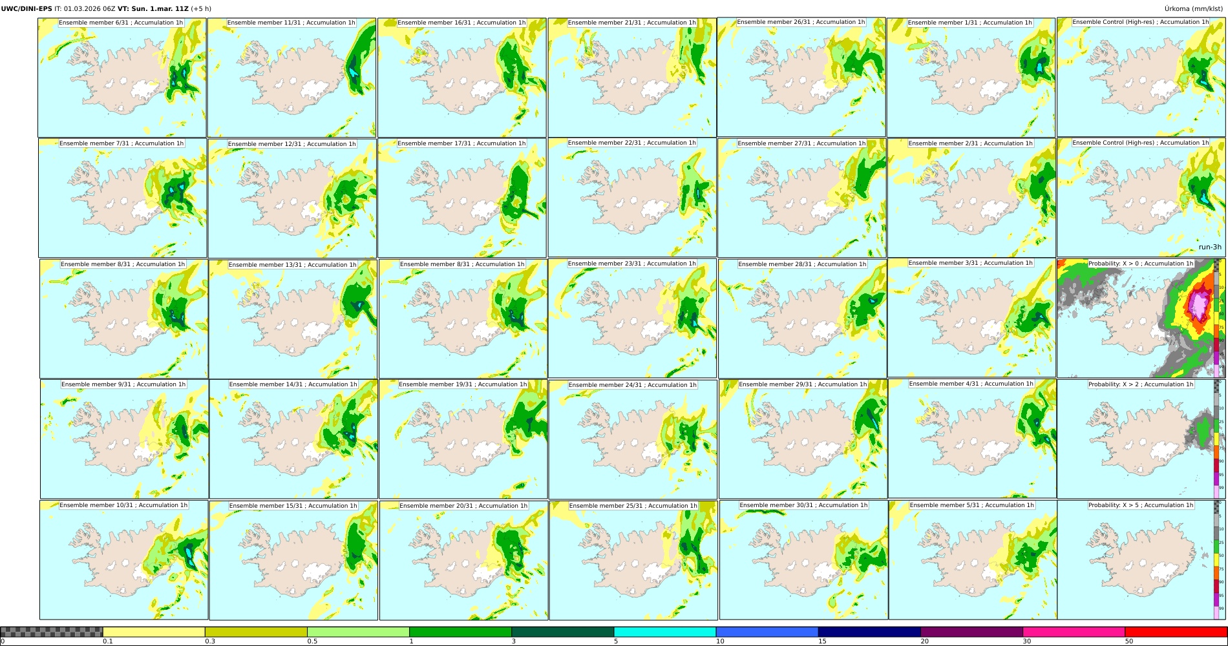Click the 'Ensemble member 15/31 ; Accumulation 1h' title
1228x646 pixels.
(x=293, y=506)
